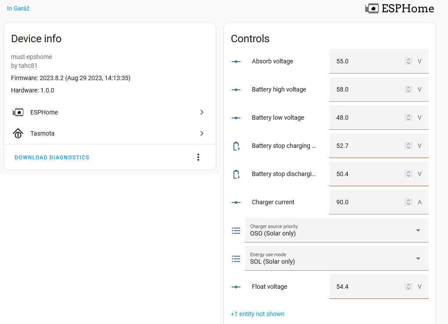Click the Battery stop charging icon
Image resolution: width=448 pixels, height=324 pixels.
point(236,146)
